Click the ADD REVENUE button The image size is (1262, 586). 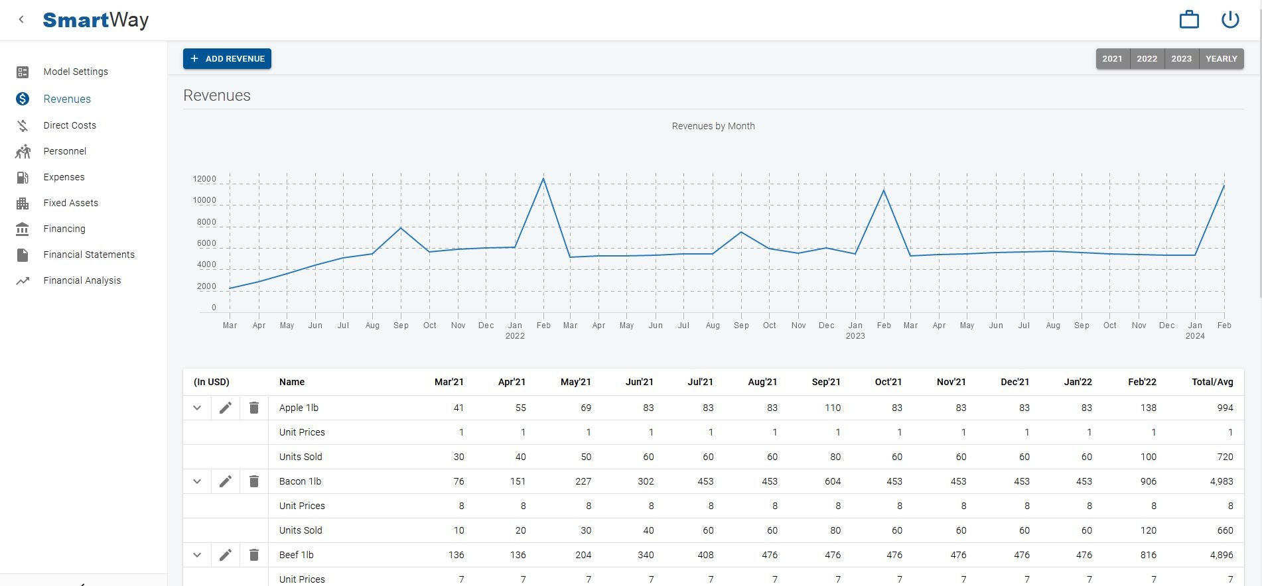227,58
